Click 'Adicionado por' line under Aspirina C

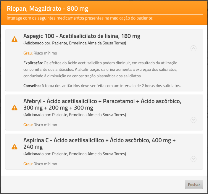click(x=75, y=154)
